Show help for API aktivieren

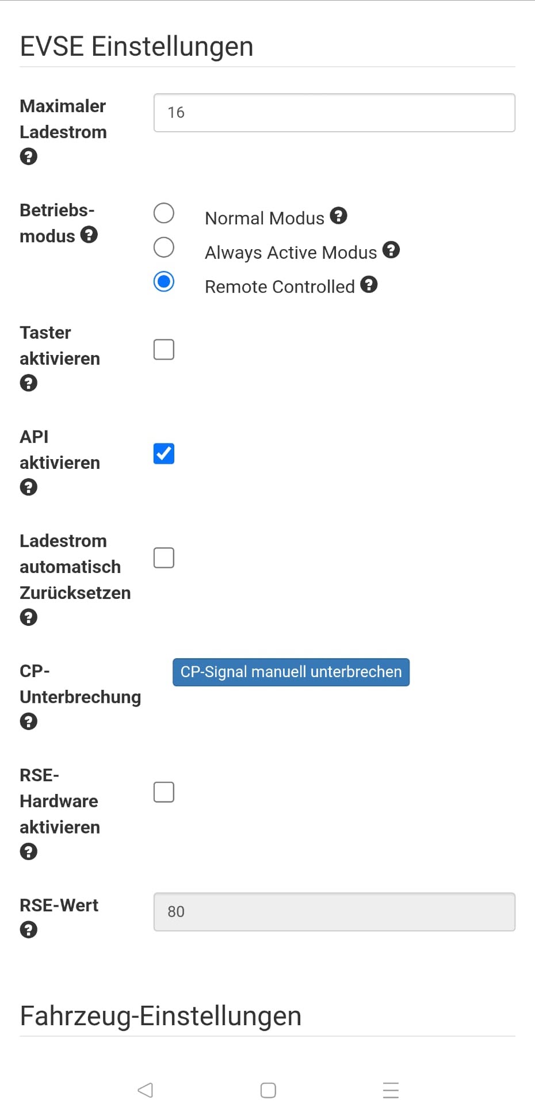(x=29, y=487)
